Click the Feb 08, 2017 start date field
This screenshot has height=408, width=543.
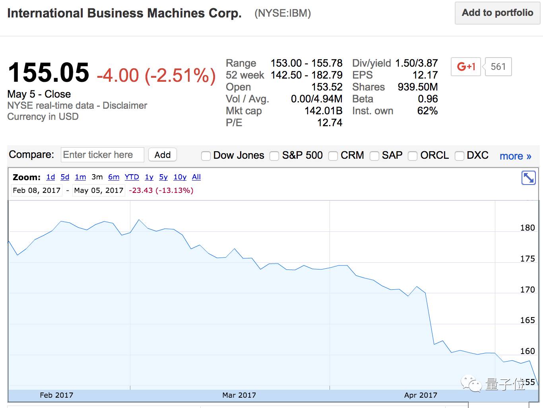(37, 191)
